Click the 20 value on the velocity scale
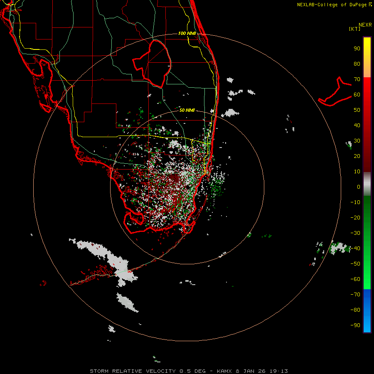374x374 pixels. pyautogui.click(x=357, y=156)
